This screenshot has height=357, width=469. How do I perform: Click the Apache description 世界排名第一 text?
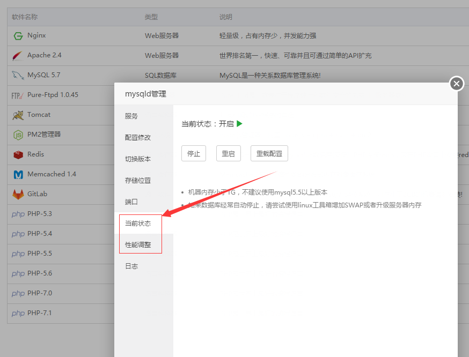tap(296, 56)
